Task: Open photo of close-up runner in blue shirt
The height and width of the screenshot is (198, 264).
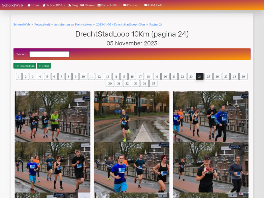Action: (x=131, y=167)
